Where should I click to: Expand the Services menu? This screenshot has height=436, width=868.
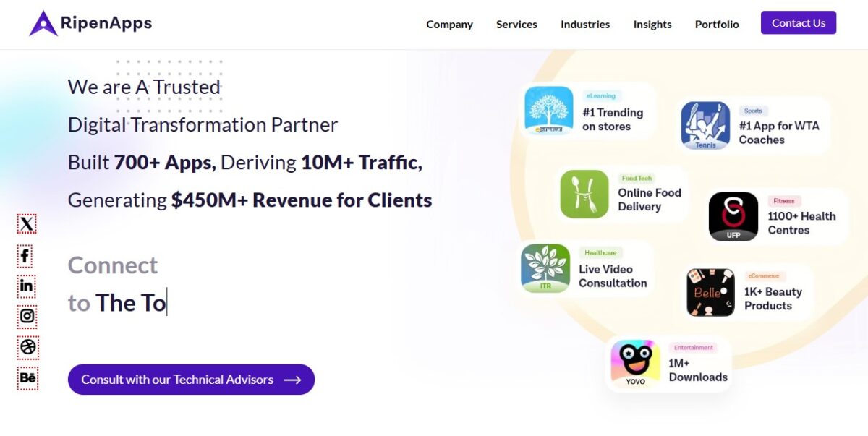coord(516,25)
